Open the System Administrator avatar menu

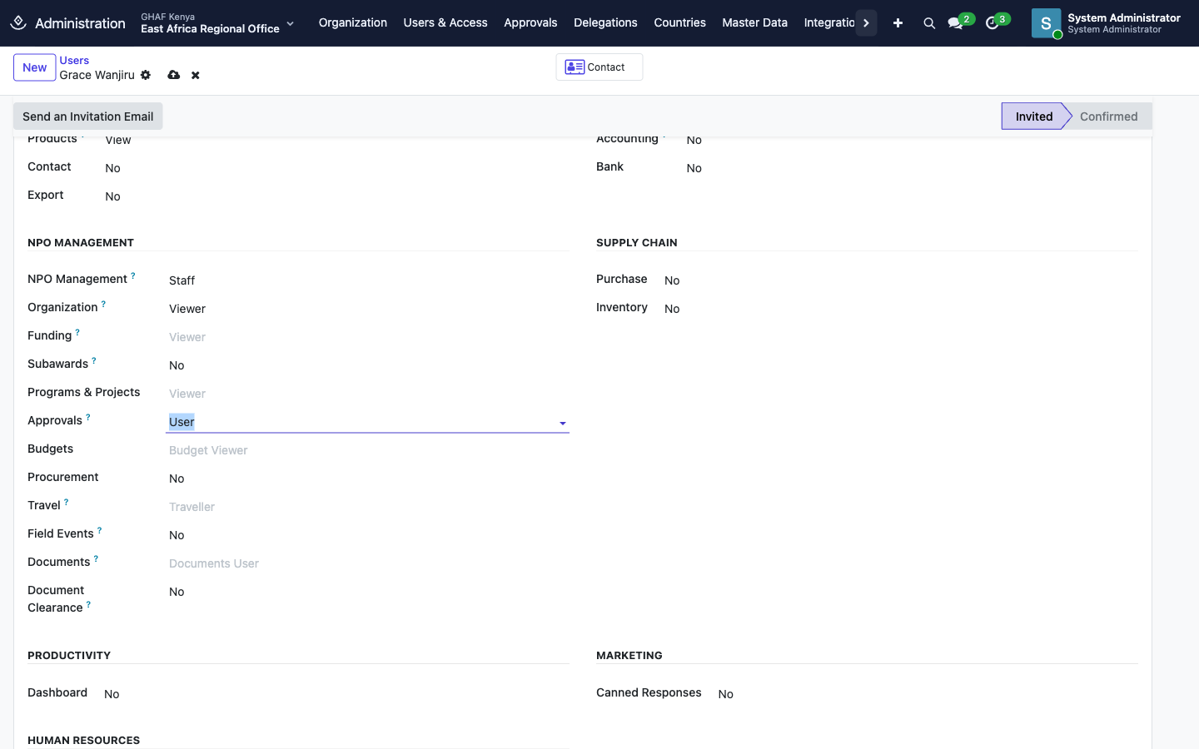click(x=1107, y=23)
